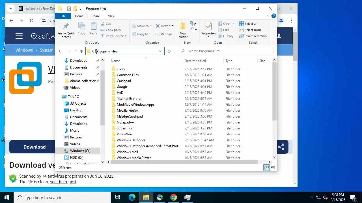Image resolution: width=362 pixels, height=203 pixels.
Task: Click the Explorer help question-mark icon
Action: click(273, 16)
